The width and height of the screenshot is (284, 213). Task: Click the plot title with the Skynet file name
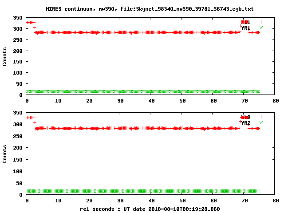(150, 9)
